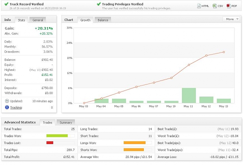243x165 pixels.
Task: Click the May 10 date label on chart
Action: pos(171,106)
